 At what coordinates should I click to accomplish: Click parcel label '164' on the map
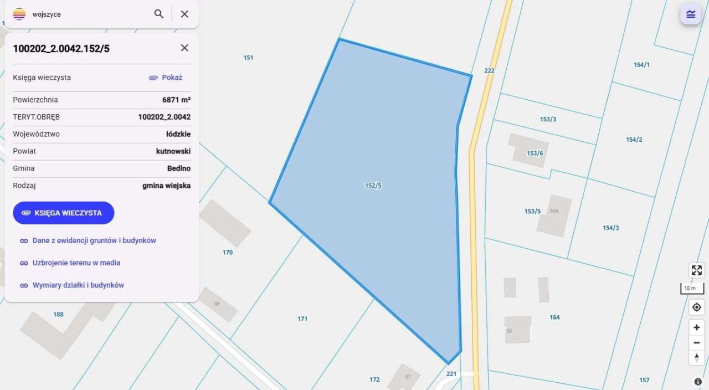pyautogui.click(x=554, y=317)
